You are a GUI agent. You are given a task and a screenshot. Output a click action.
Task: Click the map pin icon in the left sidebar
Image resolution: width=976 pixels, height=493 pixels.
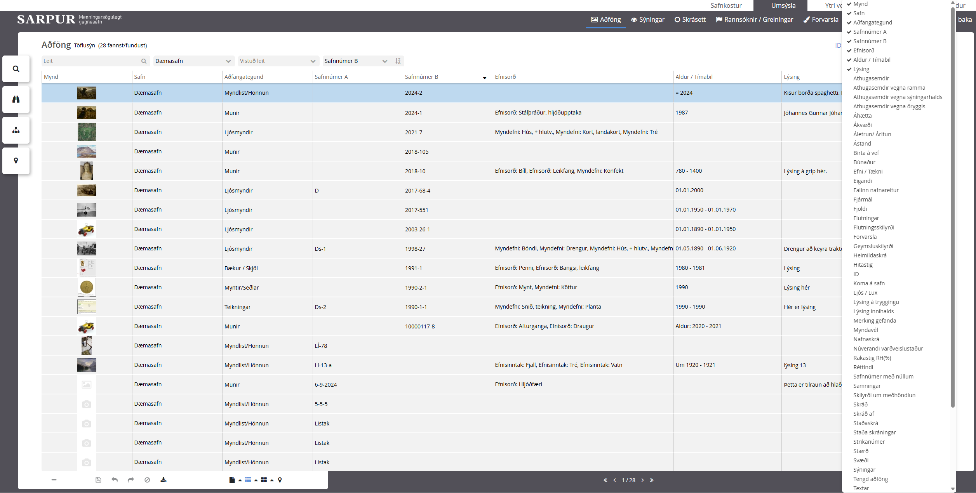coord(16,161)
